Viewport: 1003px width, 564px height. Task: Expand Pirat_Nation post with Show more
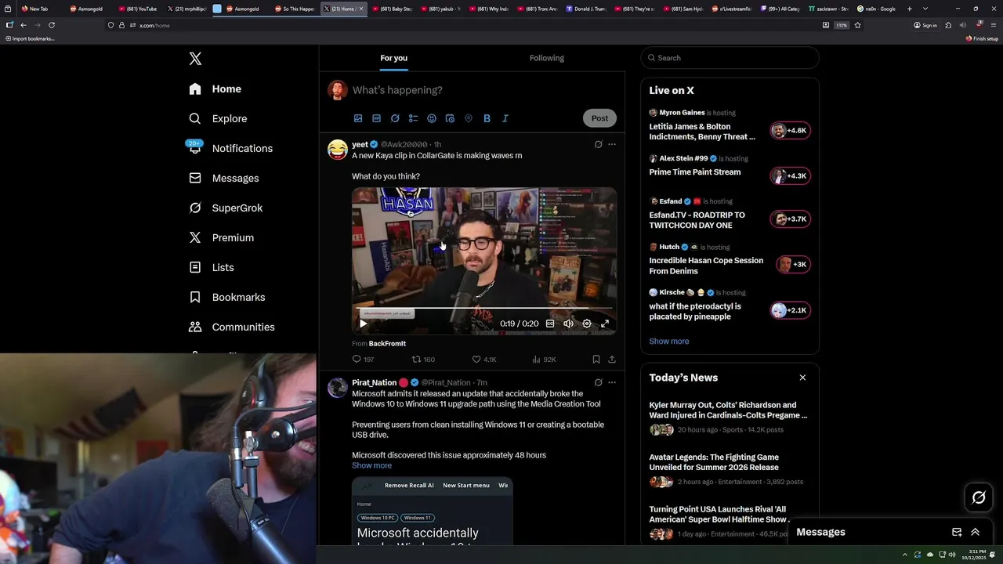tap(371, 465)
